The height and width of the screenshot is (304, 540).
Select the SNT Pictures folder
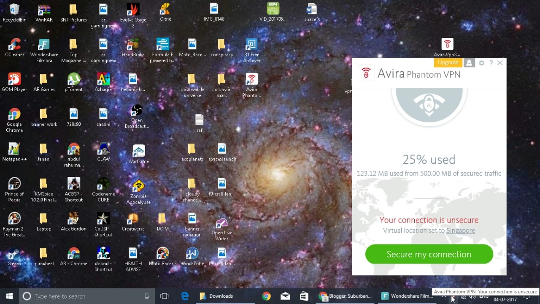(x=73, y=13)
